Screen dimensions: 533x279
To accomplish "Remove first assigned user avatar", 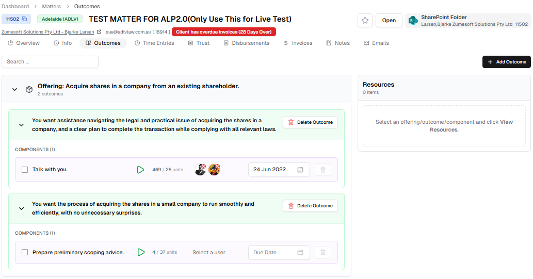I will pos(203,167).
